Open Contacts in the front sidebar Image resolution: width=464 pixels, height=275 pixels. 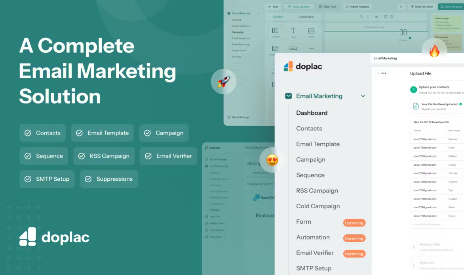click(x=309, y=129)
